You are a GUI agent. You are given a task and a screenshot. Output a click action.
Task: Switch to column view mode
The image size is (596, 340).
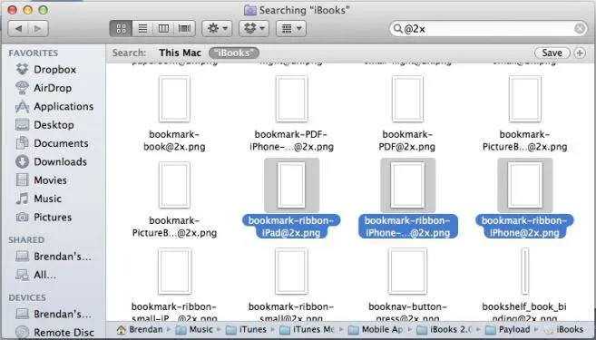coord(163,28)
